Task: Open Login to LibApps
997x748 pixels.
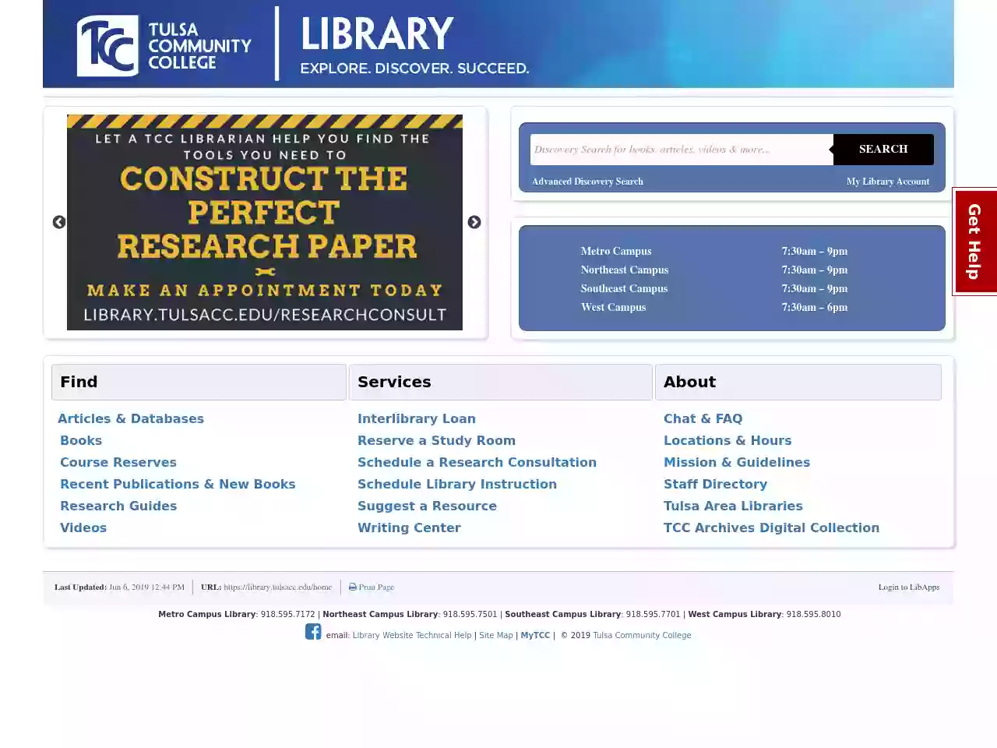Action: pyautogui.click(x=909, y=587)
